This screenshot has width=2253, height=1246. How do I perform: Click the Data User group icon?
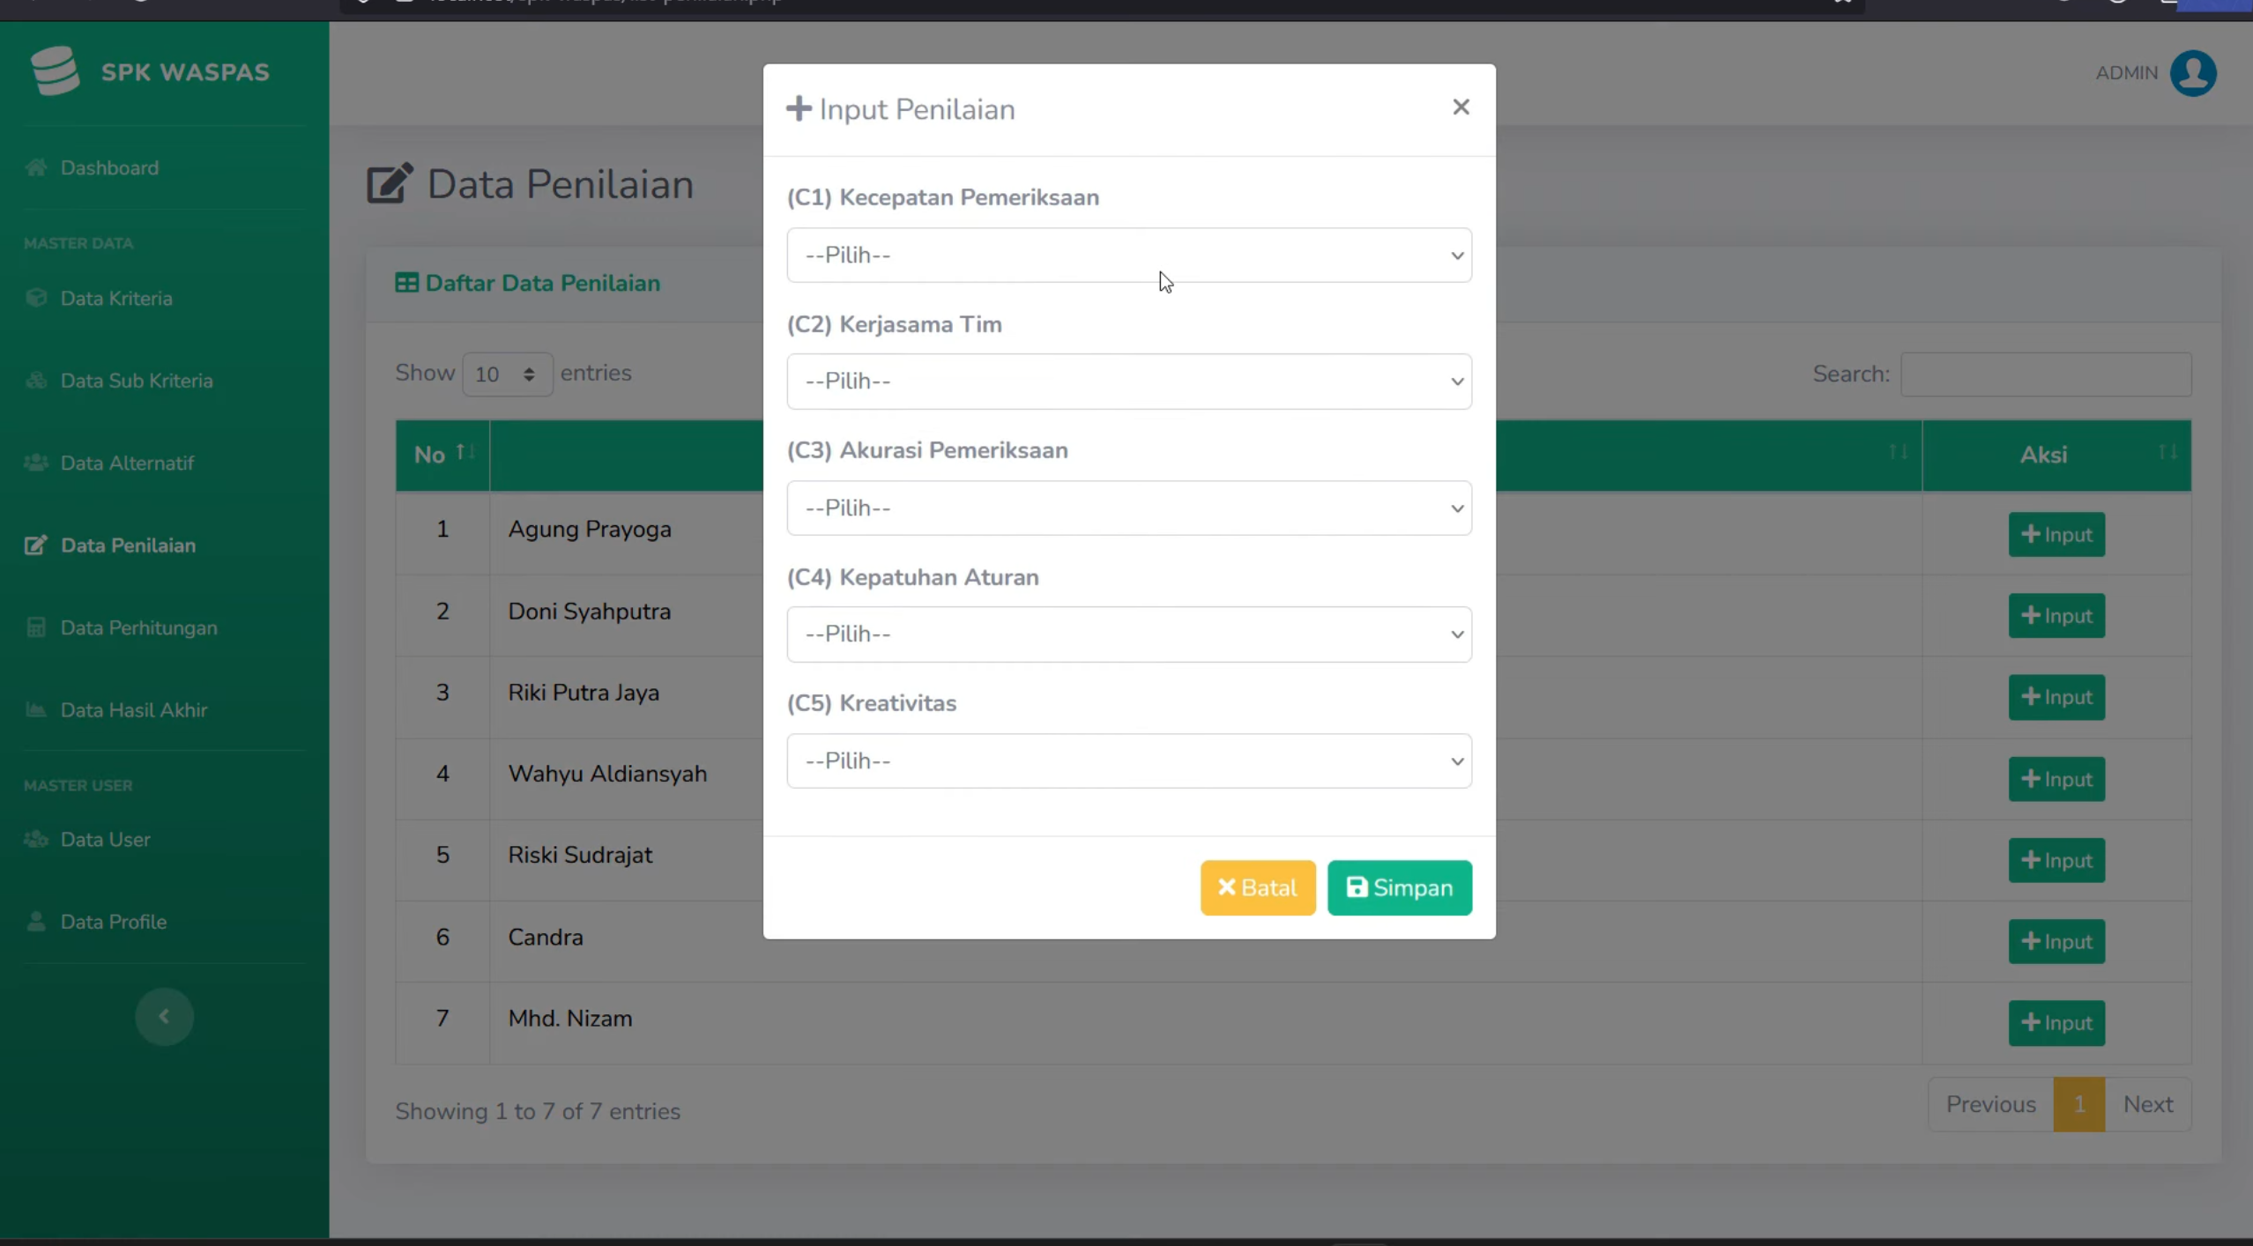click(35, 839)
